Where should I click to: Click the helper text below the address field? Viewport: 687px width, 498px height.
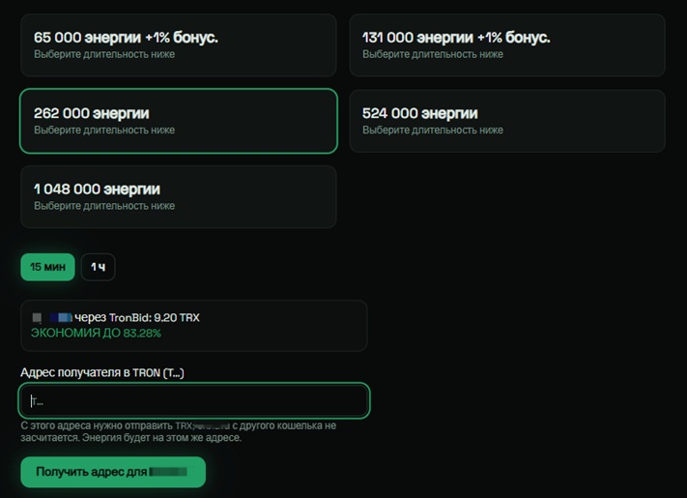179,432
